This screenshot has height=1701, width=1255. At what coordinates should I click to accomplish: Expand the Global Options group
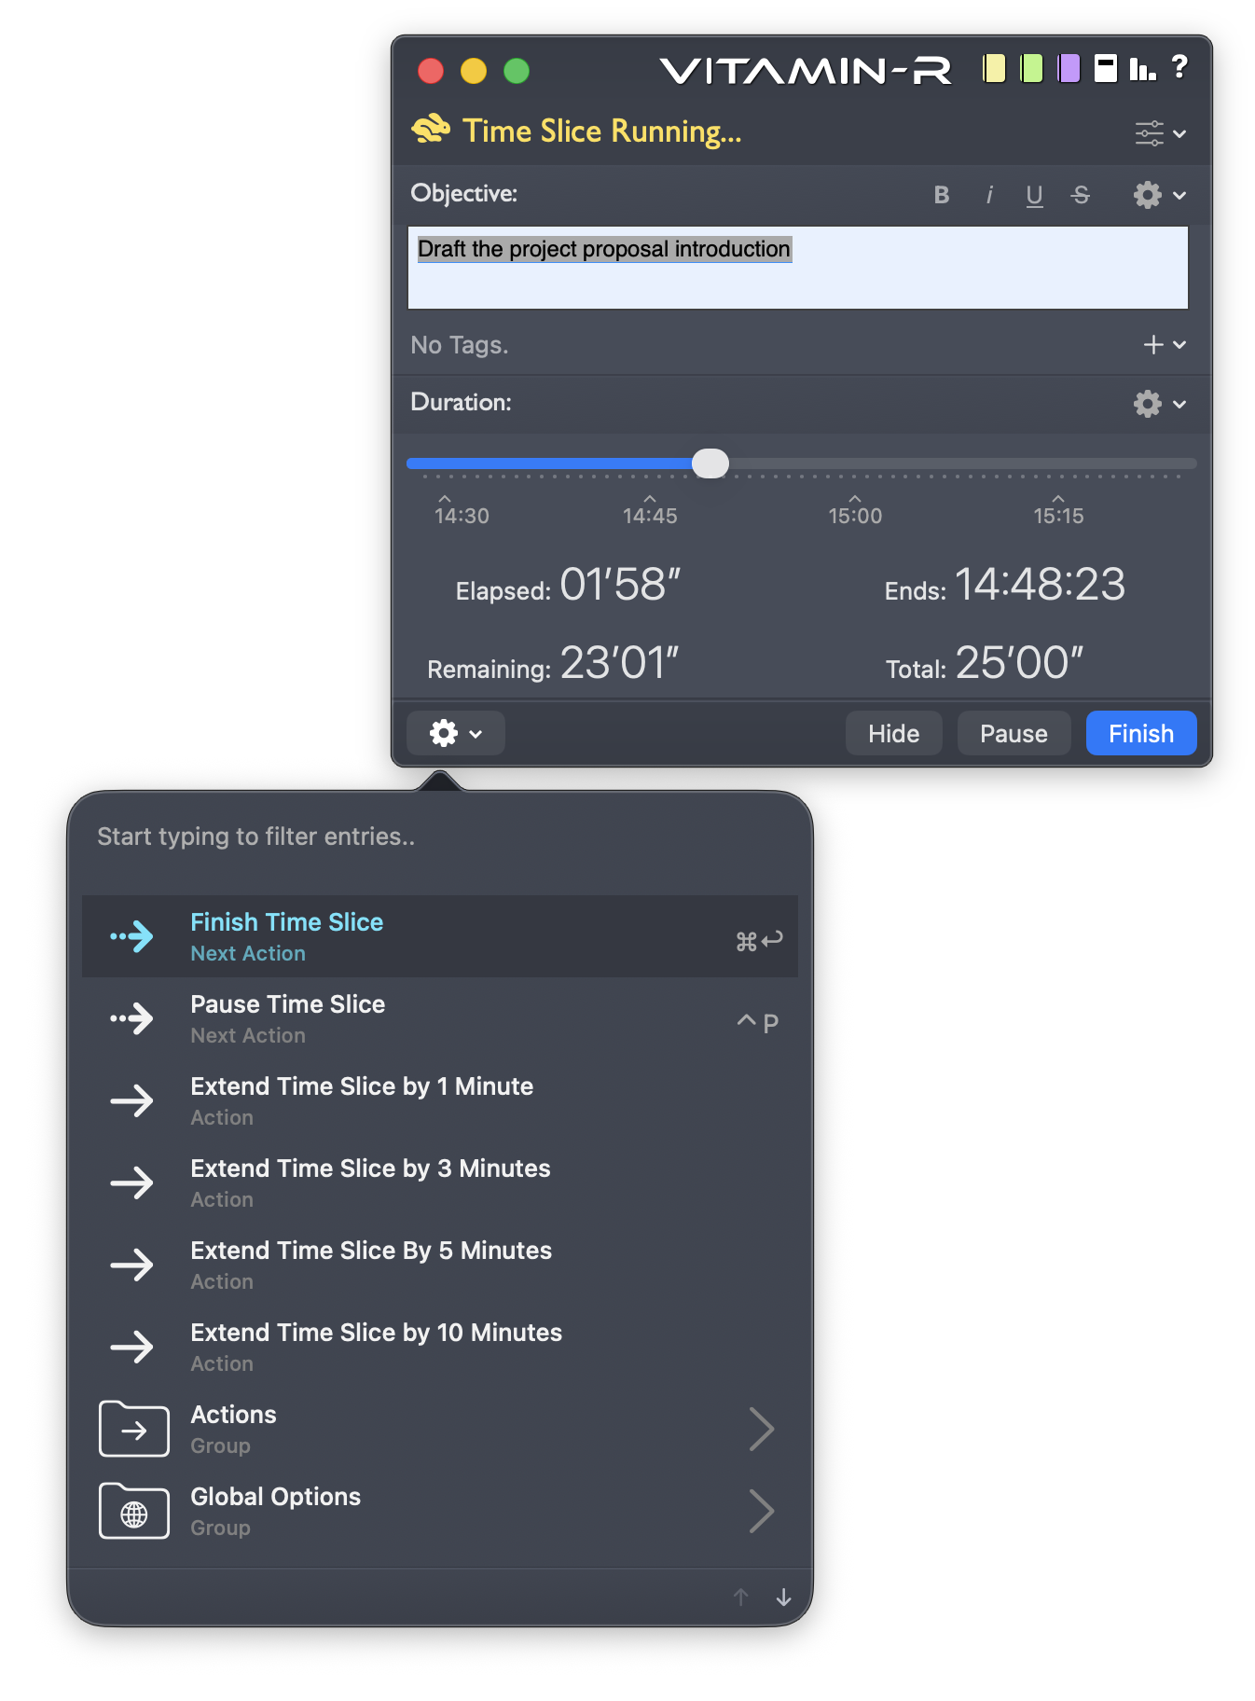440,1511
